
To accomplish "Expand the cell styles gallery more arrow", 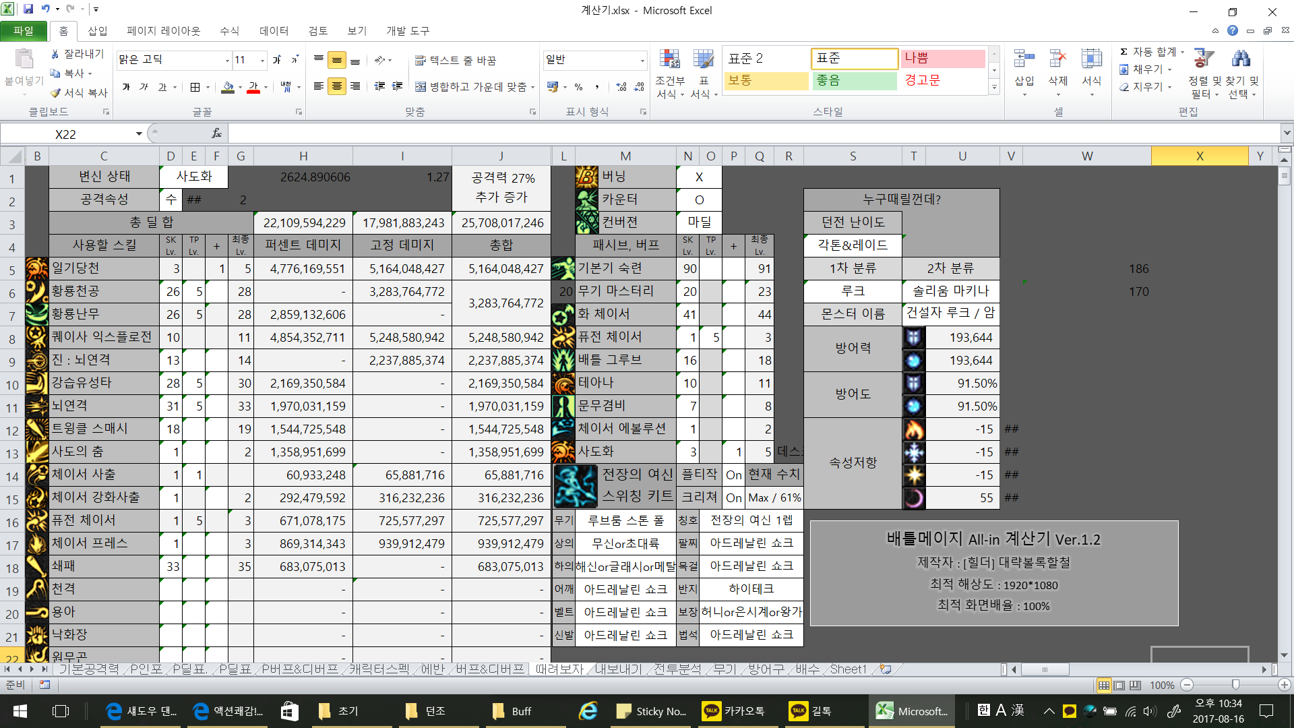I will tap(994, 87).
